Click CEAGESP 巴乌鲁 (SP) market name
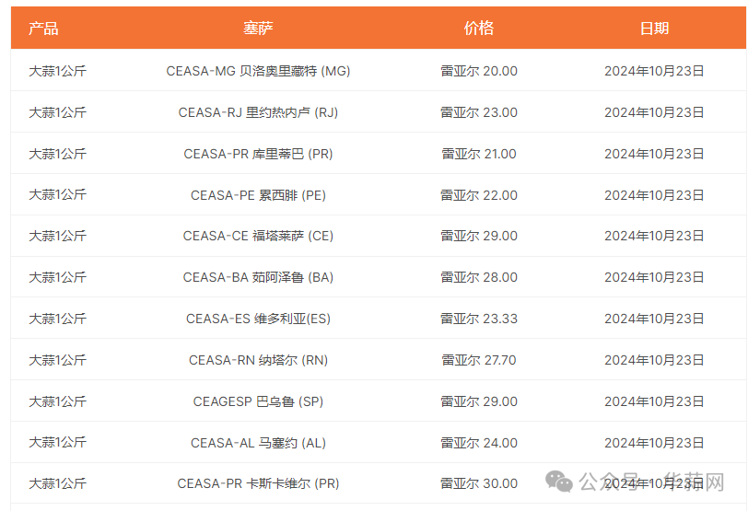The image size is (748, 511). [x=258, y=401]
